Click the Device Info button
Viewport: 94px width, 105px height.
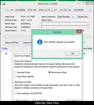click(x=83, y=17)
